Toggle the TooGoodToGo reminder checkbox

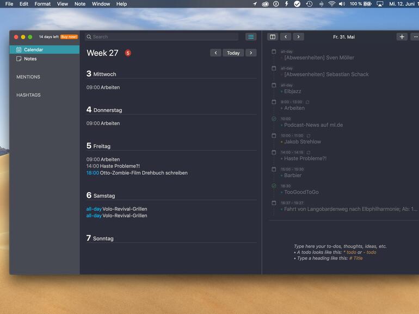[x=274, y=186]
